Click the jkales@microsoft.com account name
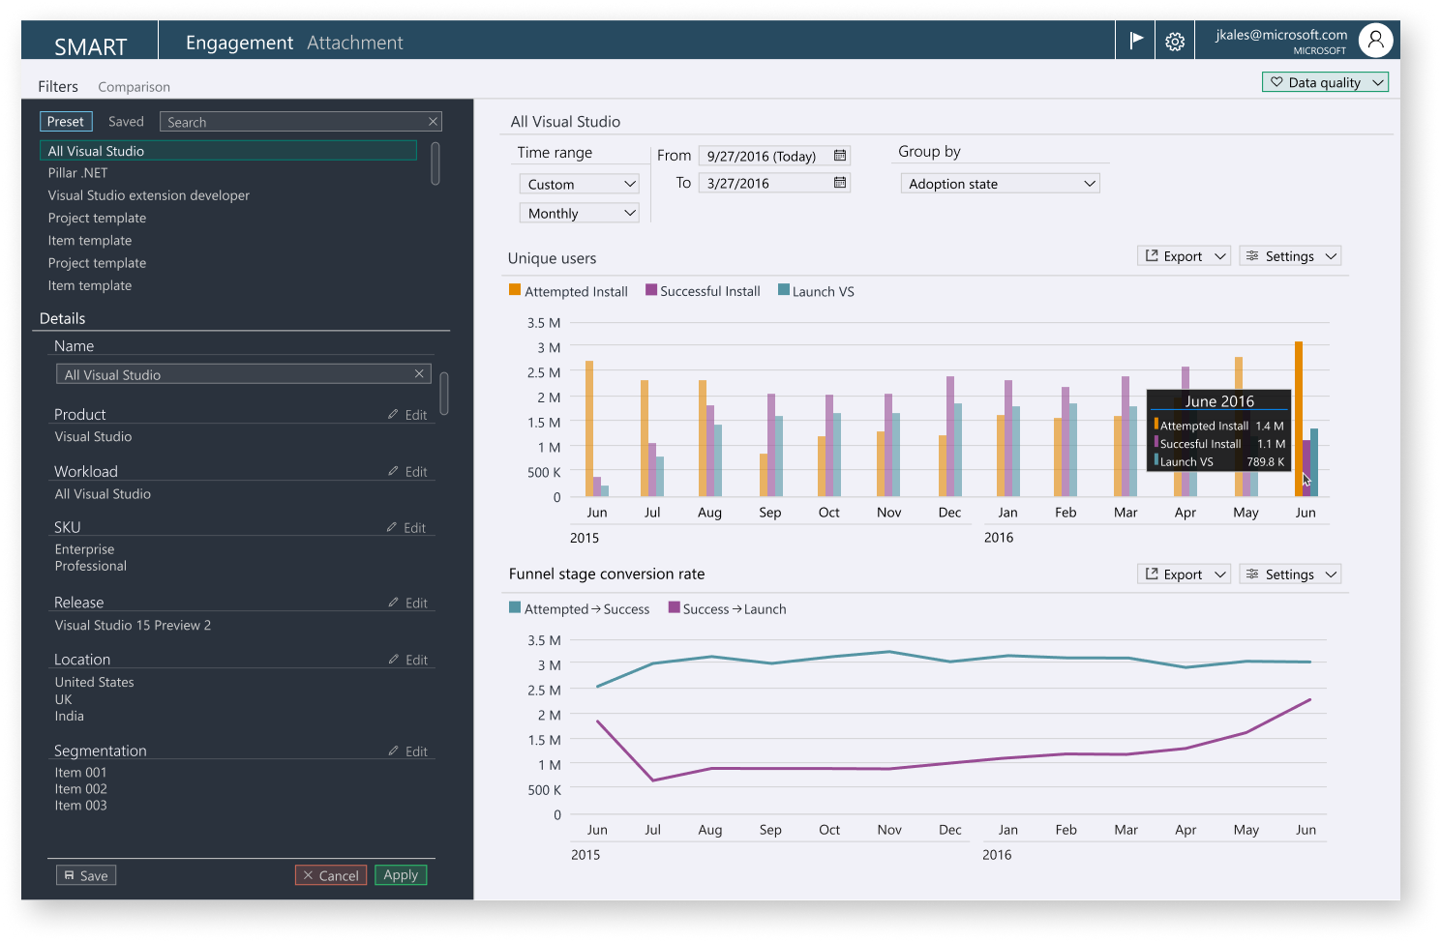Viewport: 1441px width, 942px height. click(x=1281, y=35)
